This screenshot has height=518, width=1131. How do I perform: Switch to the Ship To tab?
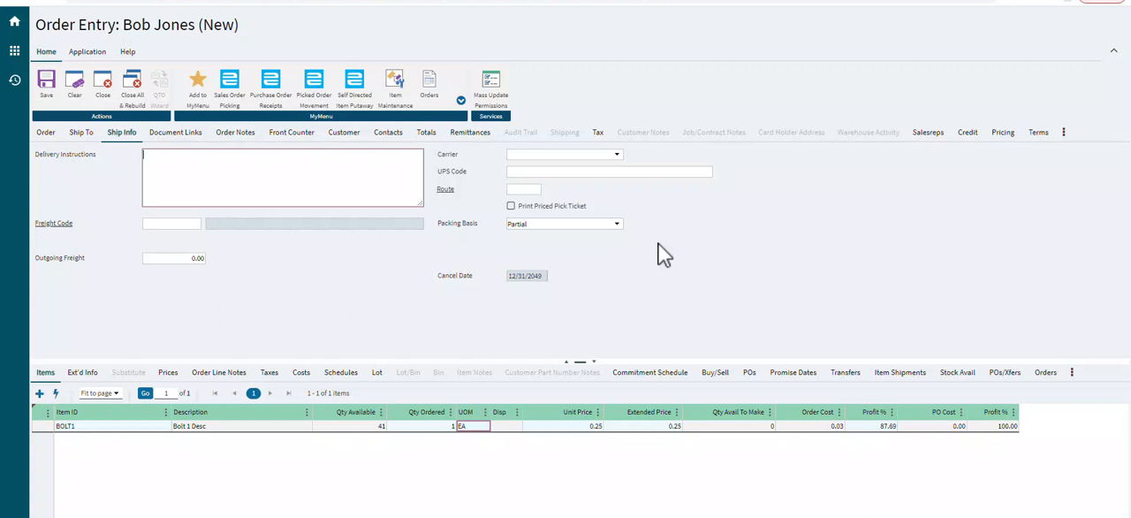pos(81,133)
